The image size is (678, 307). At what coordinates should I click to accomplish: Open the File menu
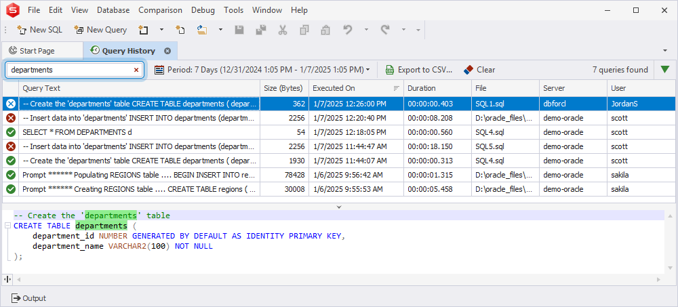[34, 10]
